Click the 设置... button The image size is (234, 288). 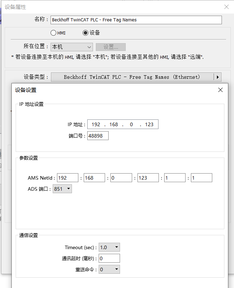(110, 47)
